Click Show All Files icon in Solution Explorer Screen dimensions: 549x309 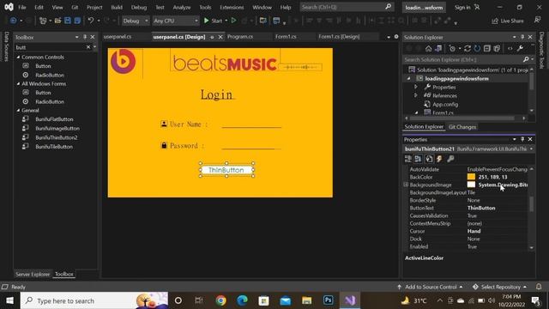497,48
